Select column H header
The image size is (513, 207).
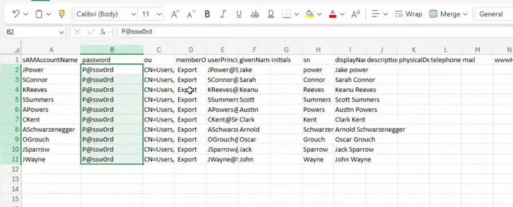318,50
